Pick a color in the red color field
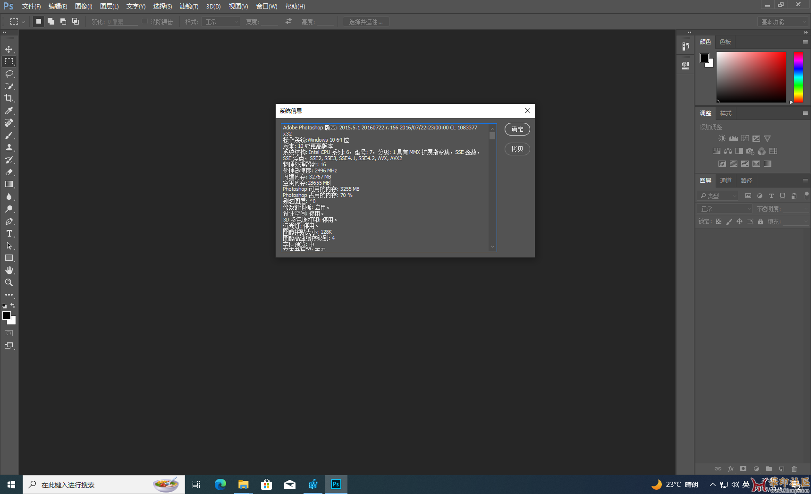 [x=751, y=77]
